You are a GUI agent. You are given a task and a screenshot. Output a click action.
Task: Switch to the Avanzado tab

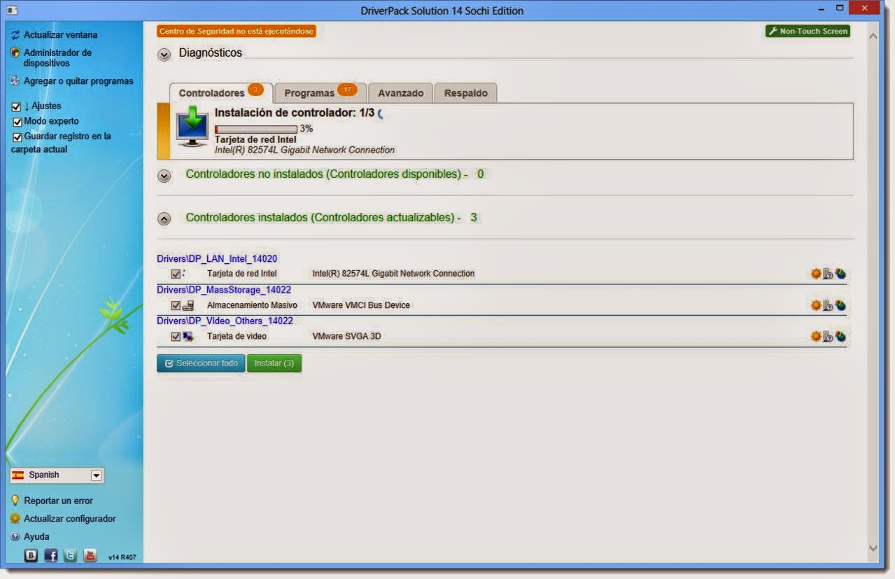click(x=401, y=92)
